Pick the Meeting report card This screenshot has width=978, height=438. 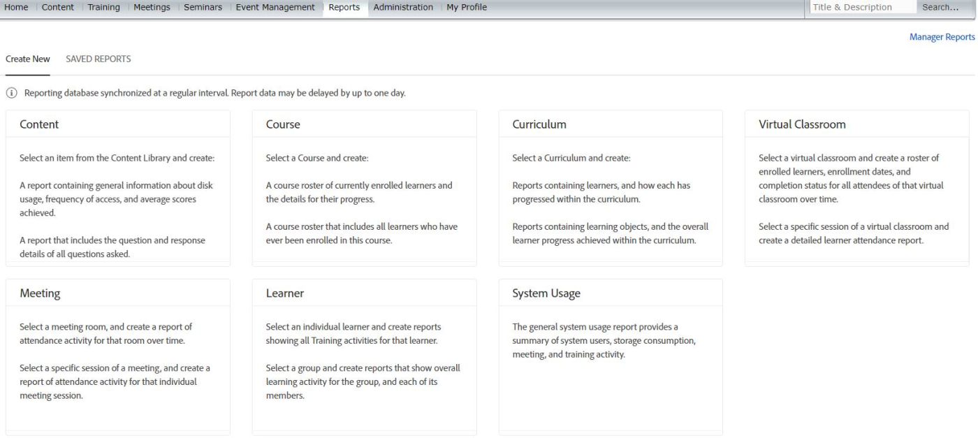[117, 356]
